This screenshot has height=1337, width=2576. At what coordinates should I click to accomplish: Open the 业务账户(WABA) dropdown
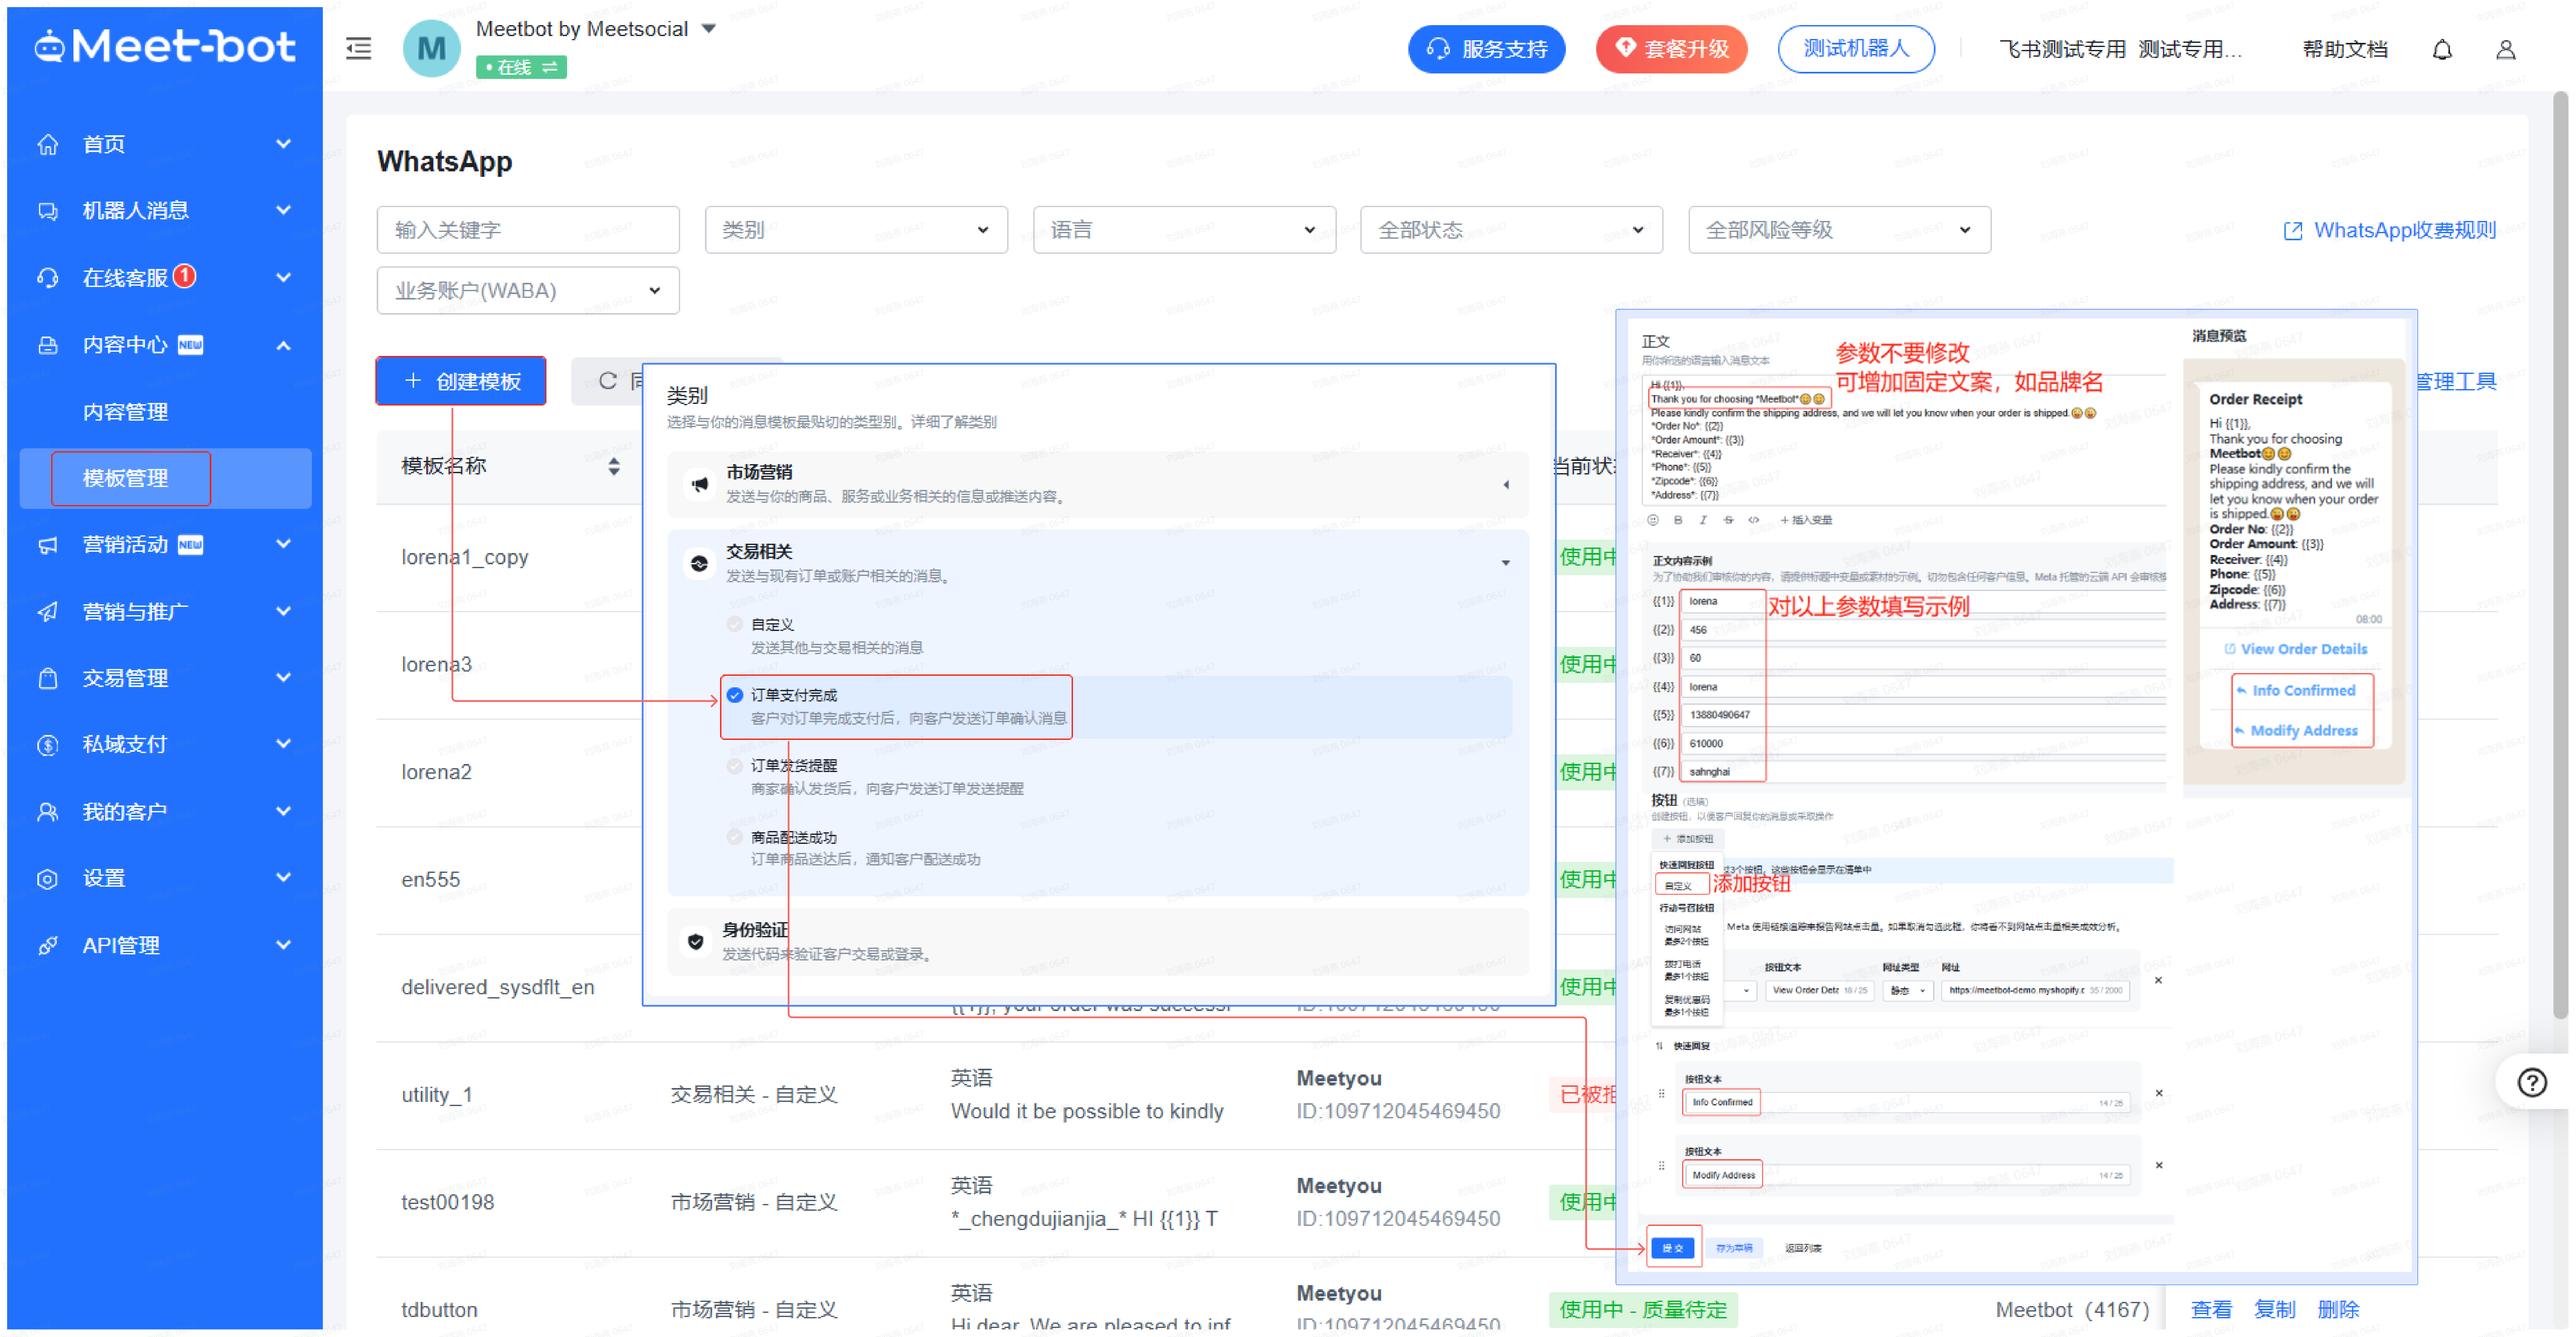pyautogui.click(x=528, y=290)
